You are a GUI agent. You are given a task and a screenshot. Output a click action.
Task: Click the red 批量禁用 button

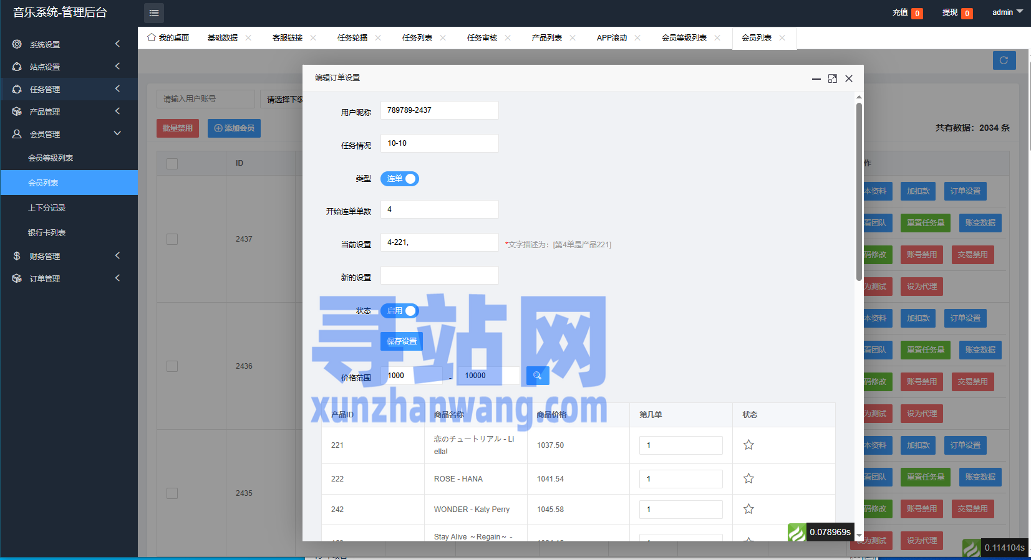(178, 128)
